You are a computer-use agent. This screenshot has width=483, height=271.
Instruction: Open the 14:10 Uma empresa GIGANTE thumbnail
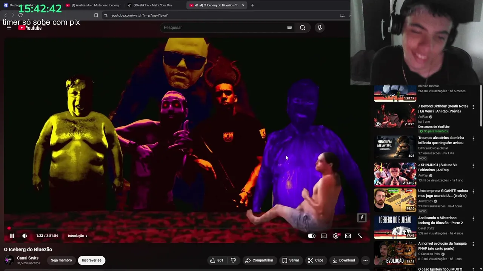pos(395,200)
